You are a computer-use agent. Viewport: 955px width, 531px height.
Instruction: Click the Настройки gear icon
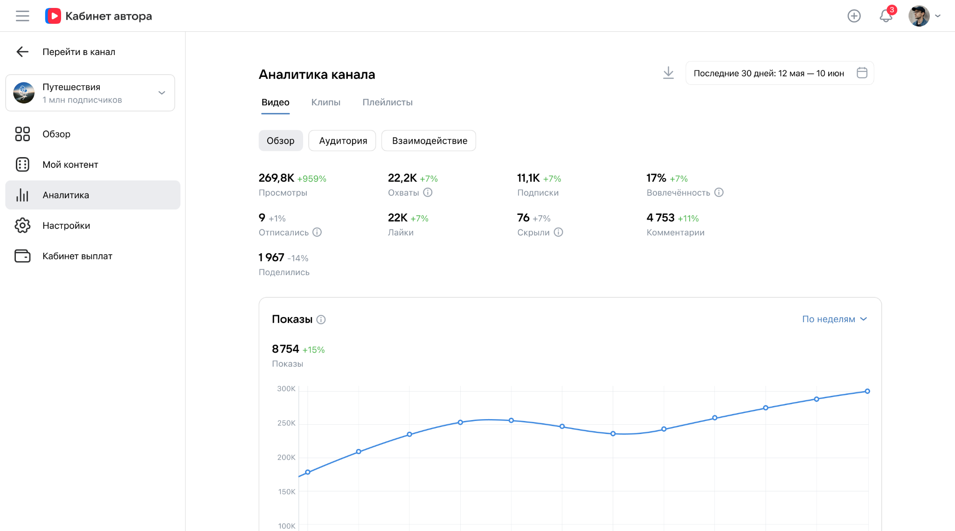[22, 226]
